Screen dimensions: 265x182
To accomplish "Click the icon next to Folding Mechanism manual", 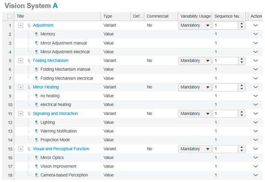I will 37,69.
